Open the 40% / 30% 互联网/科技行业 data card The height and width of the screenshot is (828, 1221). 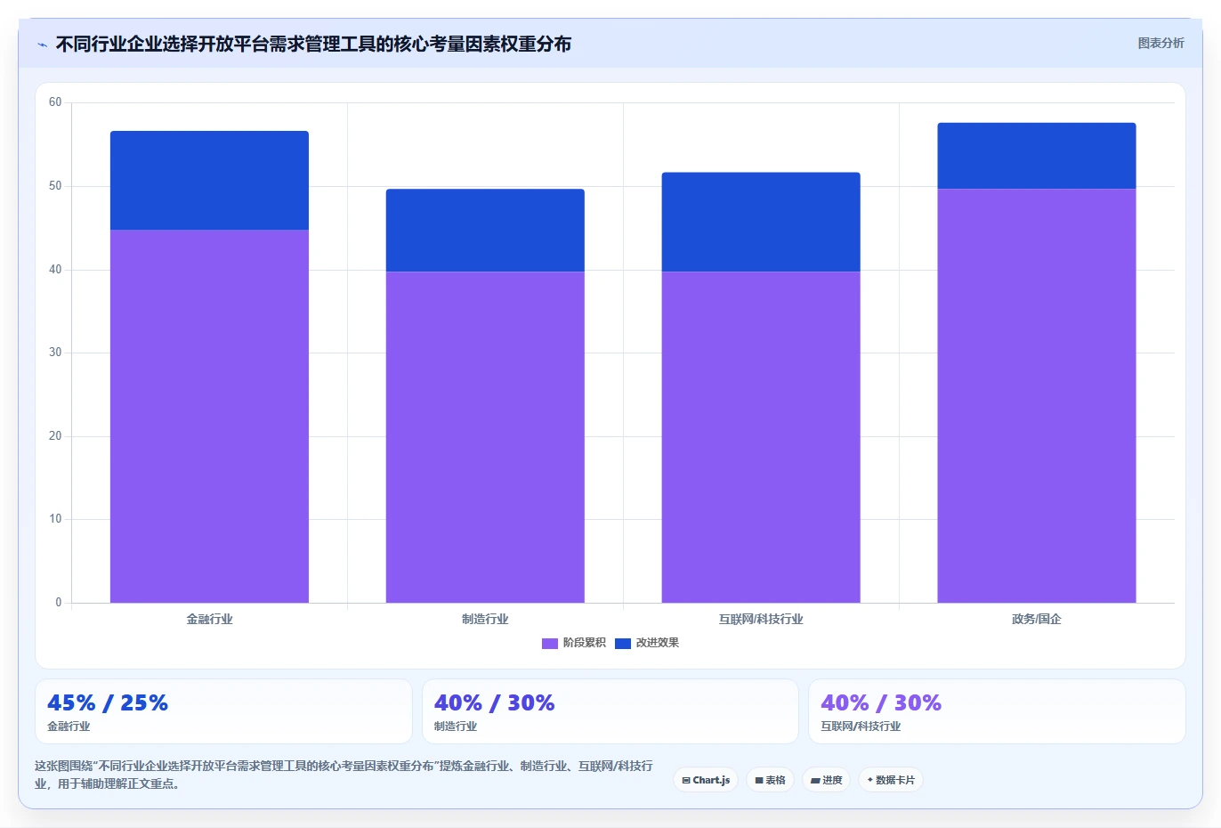pos(997,711)
